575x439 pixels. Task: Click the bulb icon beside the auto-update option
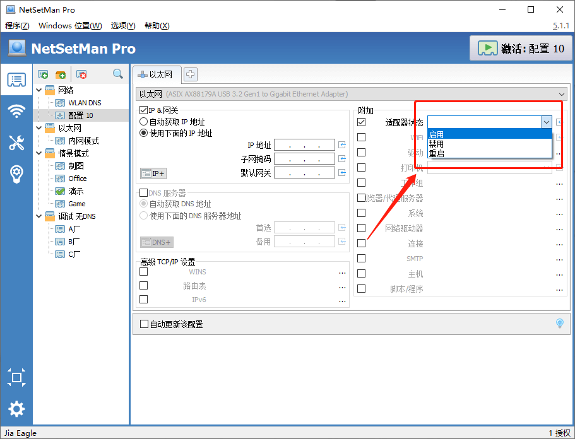(x=560, y=323)
